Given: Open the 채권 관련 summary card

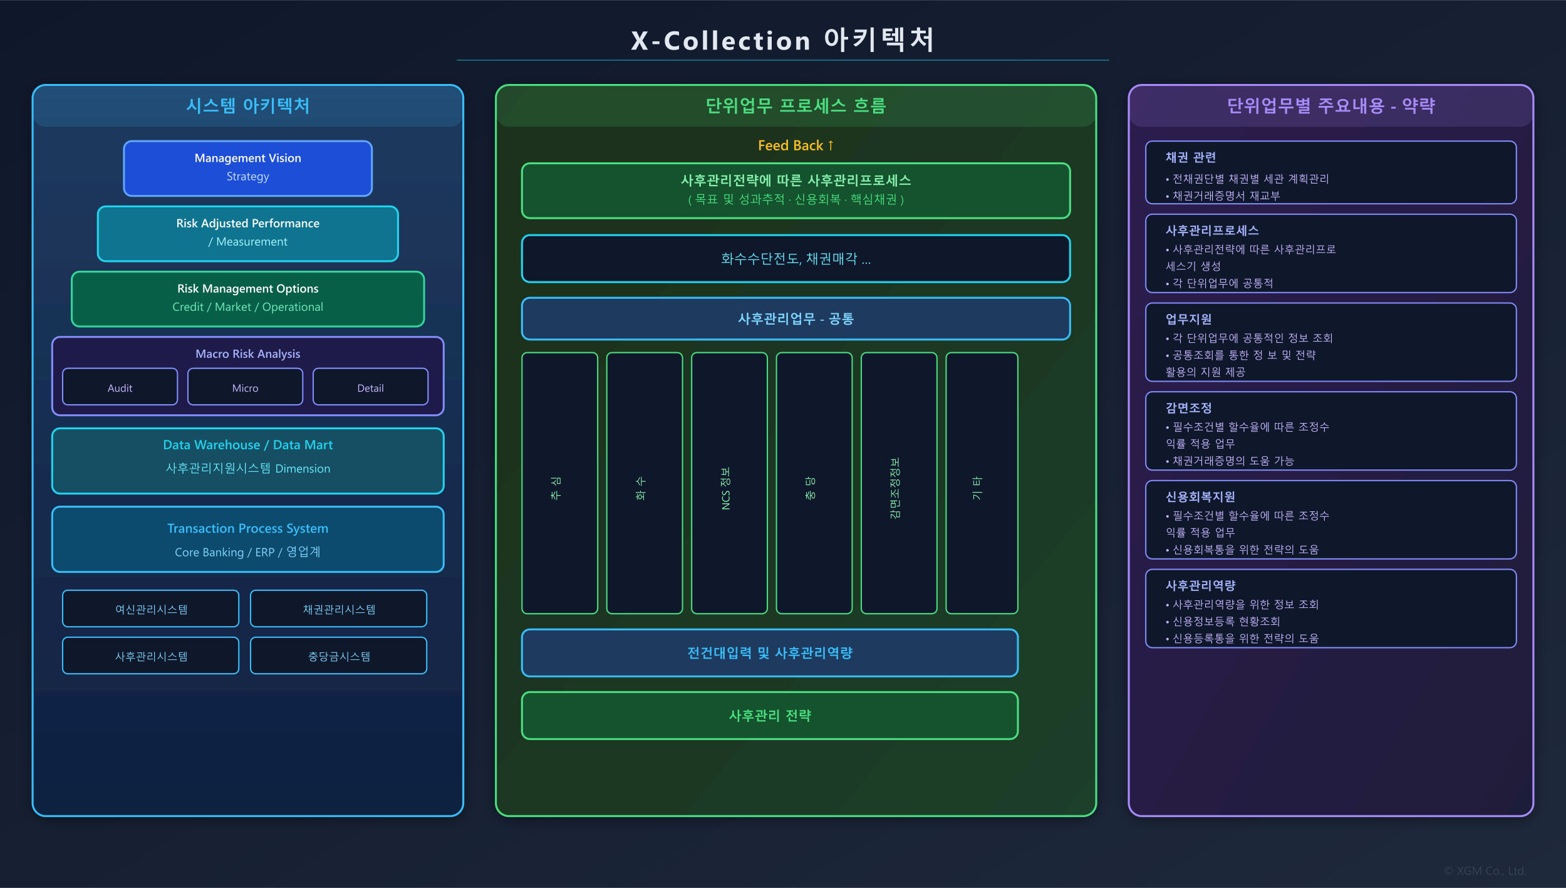Looking at the screenshot, I should click(1330, 172).
